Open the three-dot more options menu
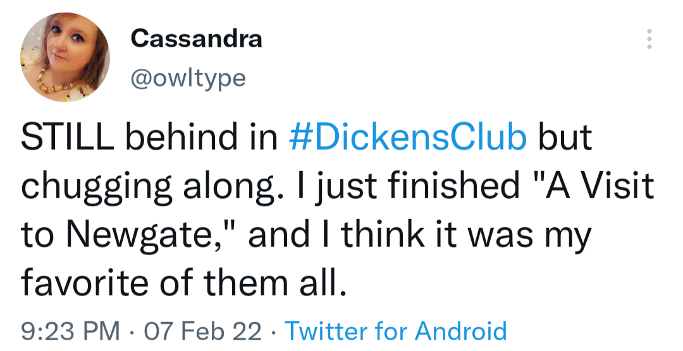This screenshot has height=351, width=683. click(x=648, y=40)
